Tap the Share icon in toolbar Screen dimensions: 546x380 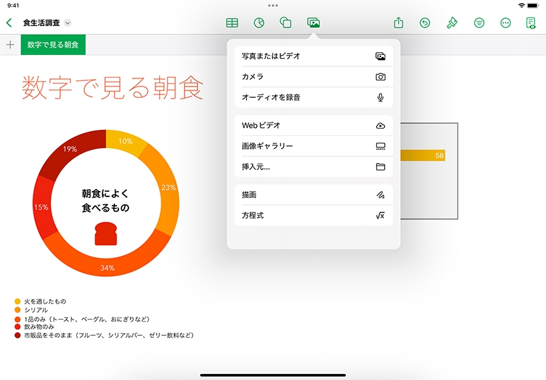click(399, 23)
